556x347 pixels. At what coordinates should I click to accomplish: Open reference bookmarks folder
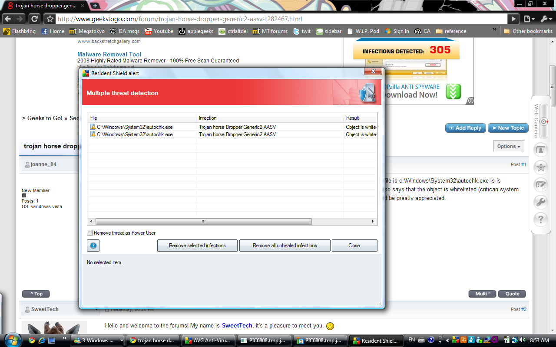[451, 31]
